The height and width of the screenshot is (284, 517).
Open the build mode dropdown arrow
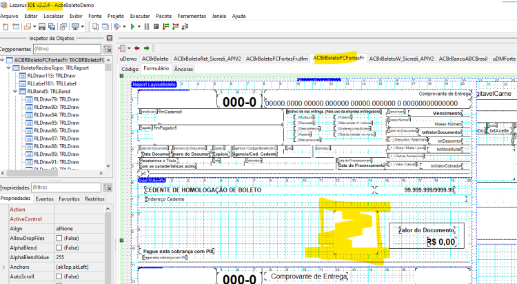click(124, 27)
